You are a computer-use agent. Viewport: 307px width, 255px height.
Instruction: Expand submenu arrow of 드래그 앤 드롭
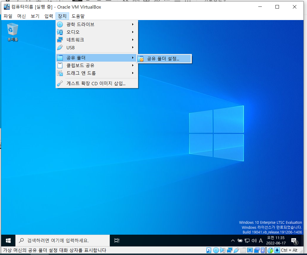pyautogui.click(x=133, y=73)
